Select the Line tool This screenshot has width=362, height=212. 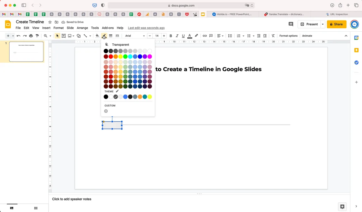pyautogui.click(x=85, y=36)
